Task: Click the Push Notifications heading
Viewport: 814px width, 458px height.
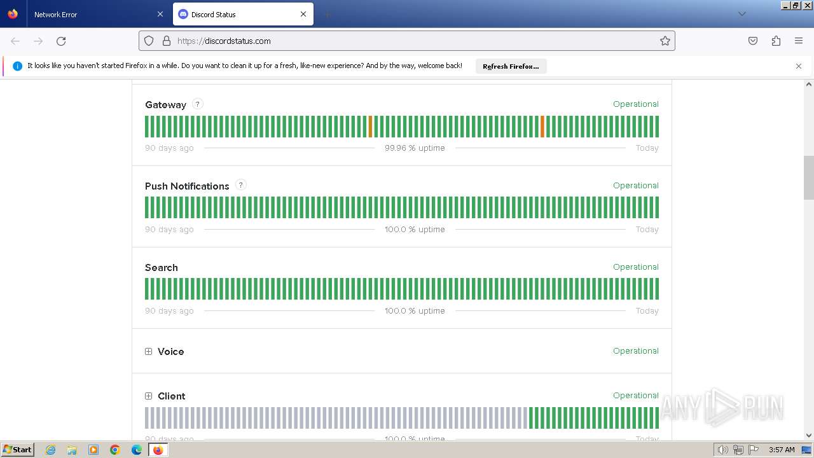Action: [187, 186]
